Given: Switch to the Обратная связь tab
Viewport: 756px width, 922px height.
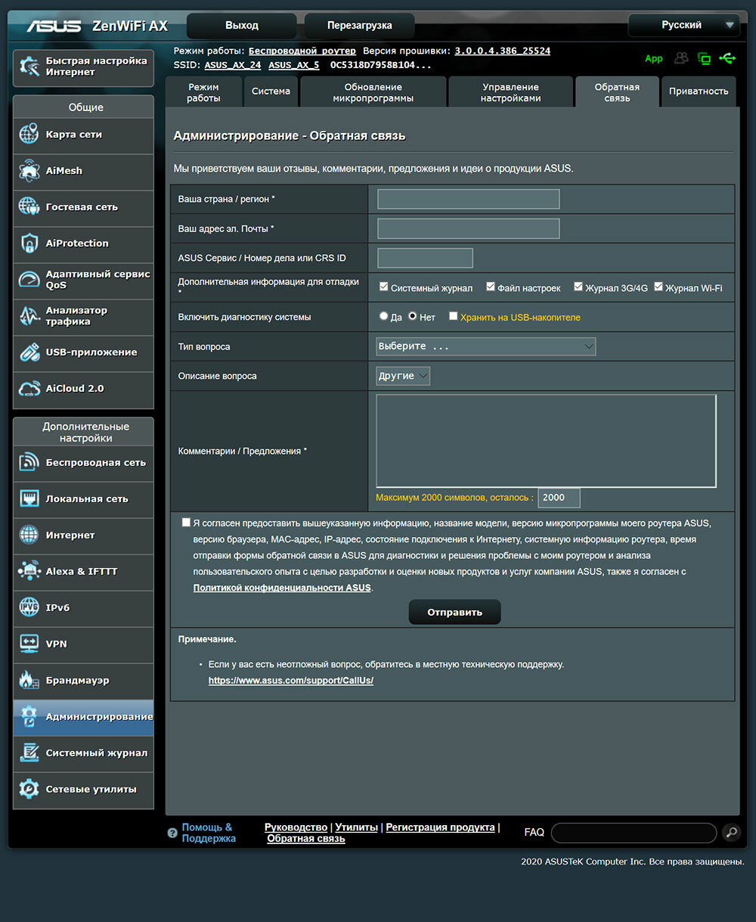Looking at the screenshot, I should coord(617,92).
